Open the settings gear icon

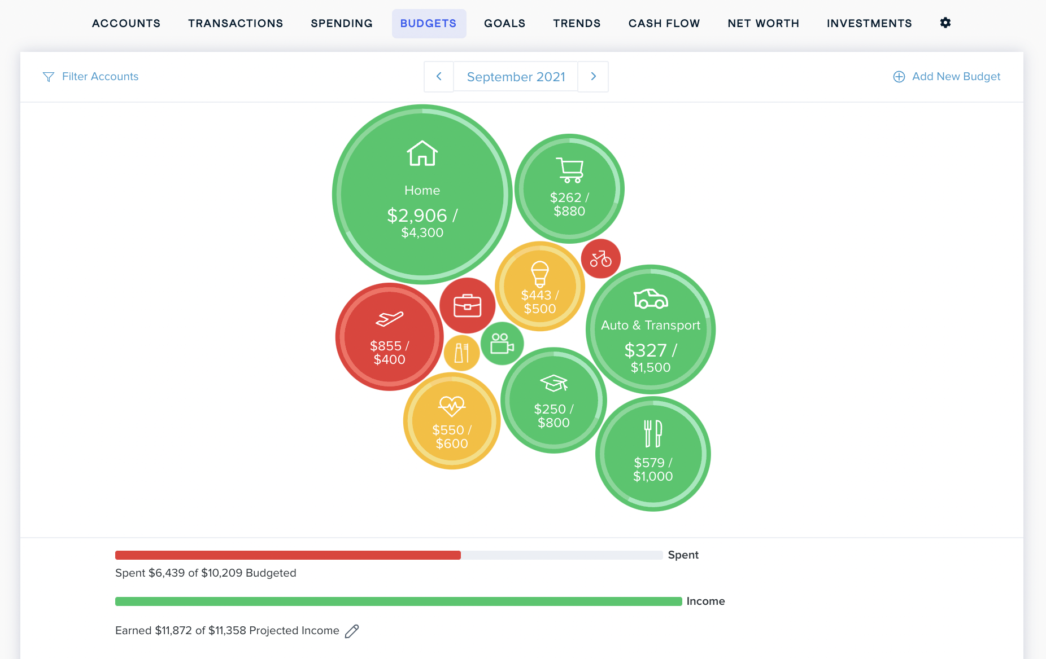(x=945, y=23)
